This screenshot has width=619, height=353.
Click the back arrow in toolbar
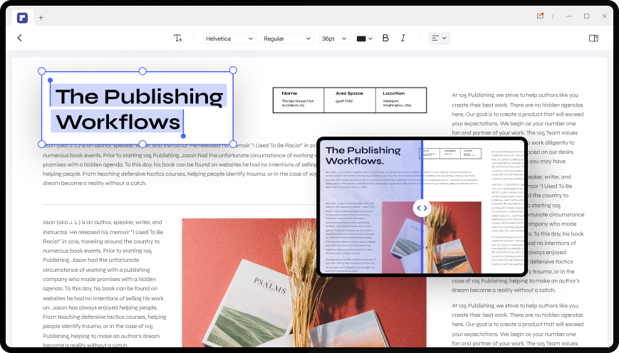[x=19, y=38]
